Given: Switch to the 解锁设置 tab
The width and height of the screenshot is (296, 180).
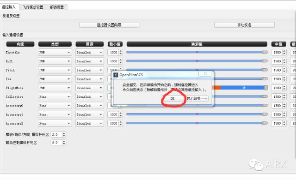Looking at the screenshot, I should point(57,7).
